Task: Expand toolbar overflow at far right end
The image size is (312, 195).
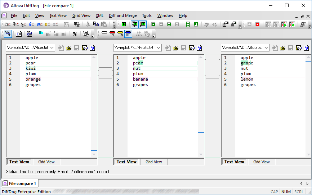Action: [x=309, y=26]
